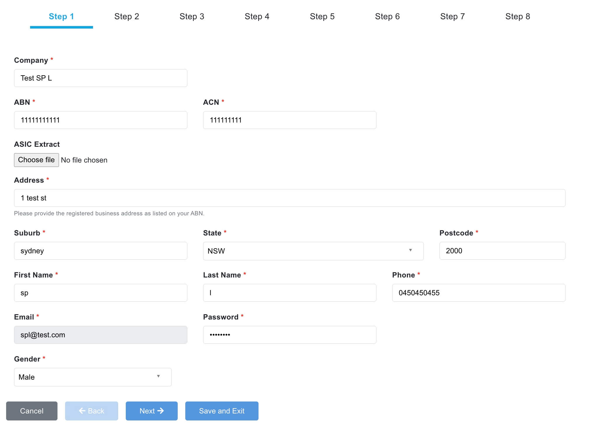Click the Email field with spl@test.com
This screenshot has width=604, height=426.
coord(101,335)
